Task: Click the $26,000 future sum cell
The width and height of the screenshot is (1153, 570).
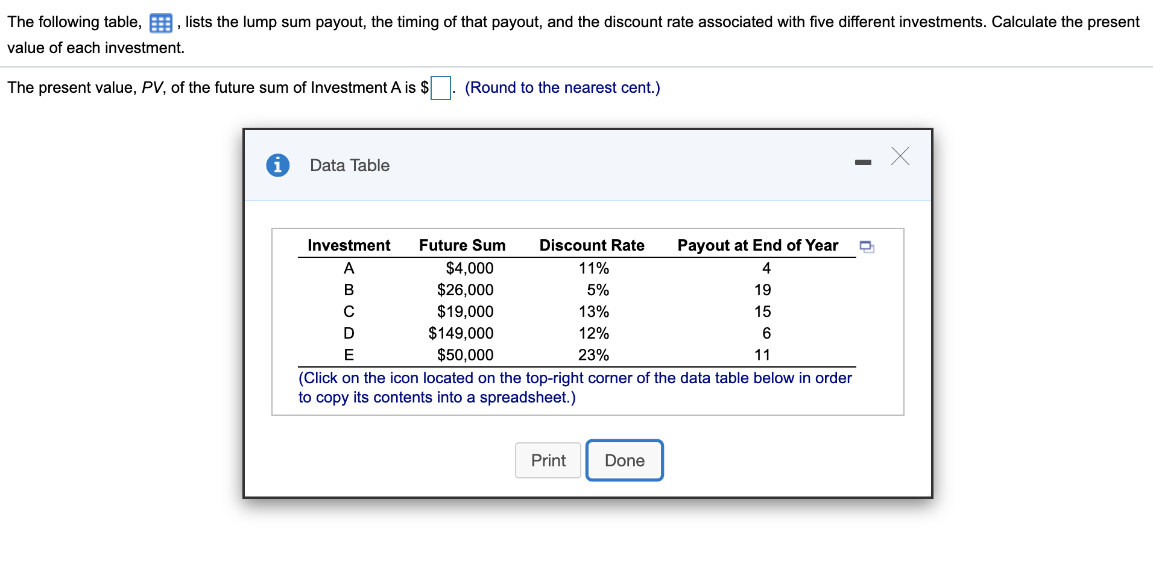Action: 465,290
